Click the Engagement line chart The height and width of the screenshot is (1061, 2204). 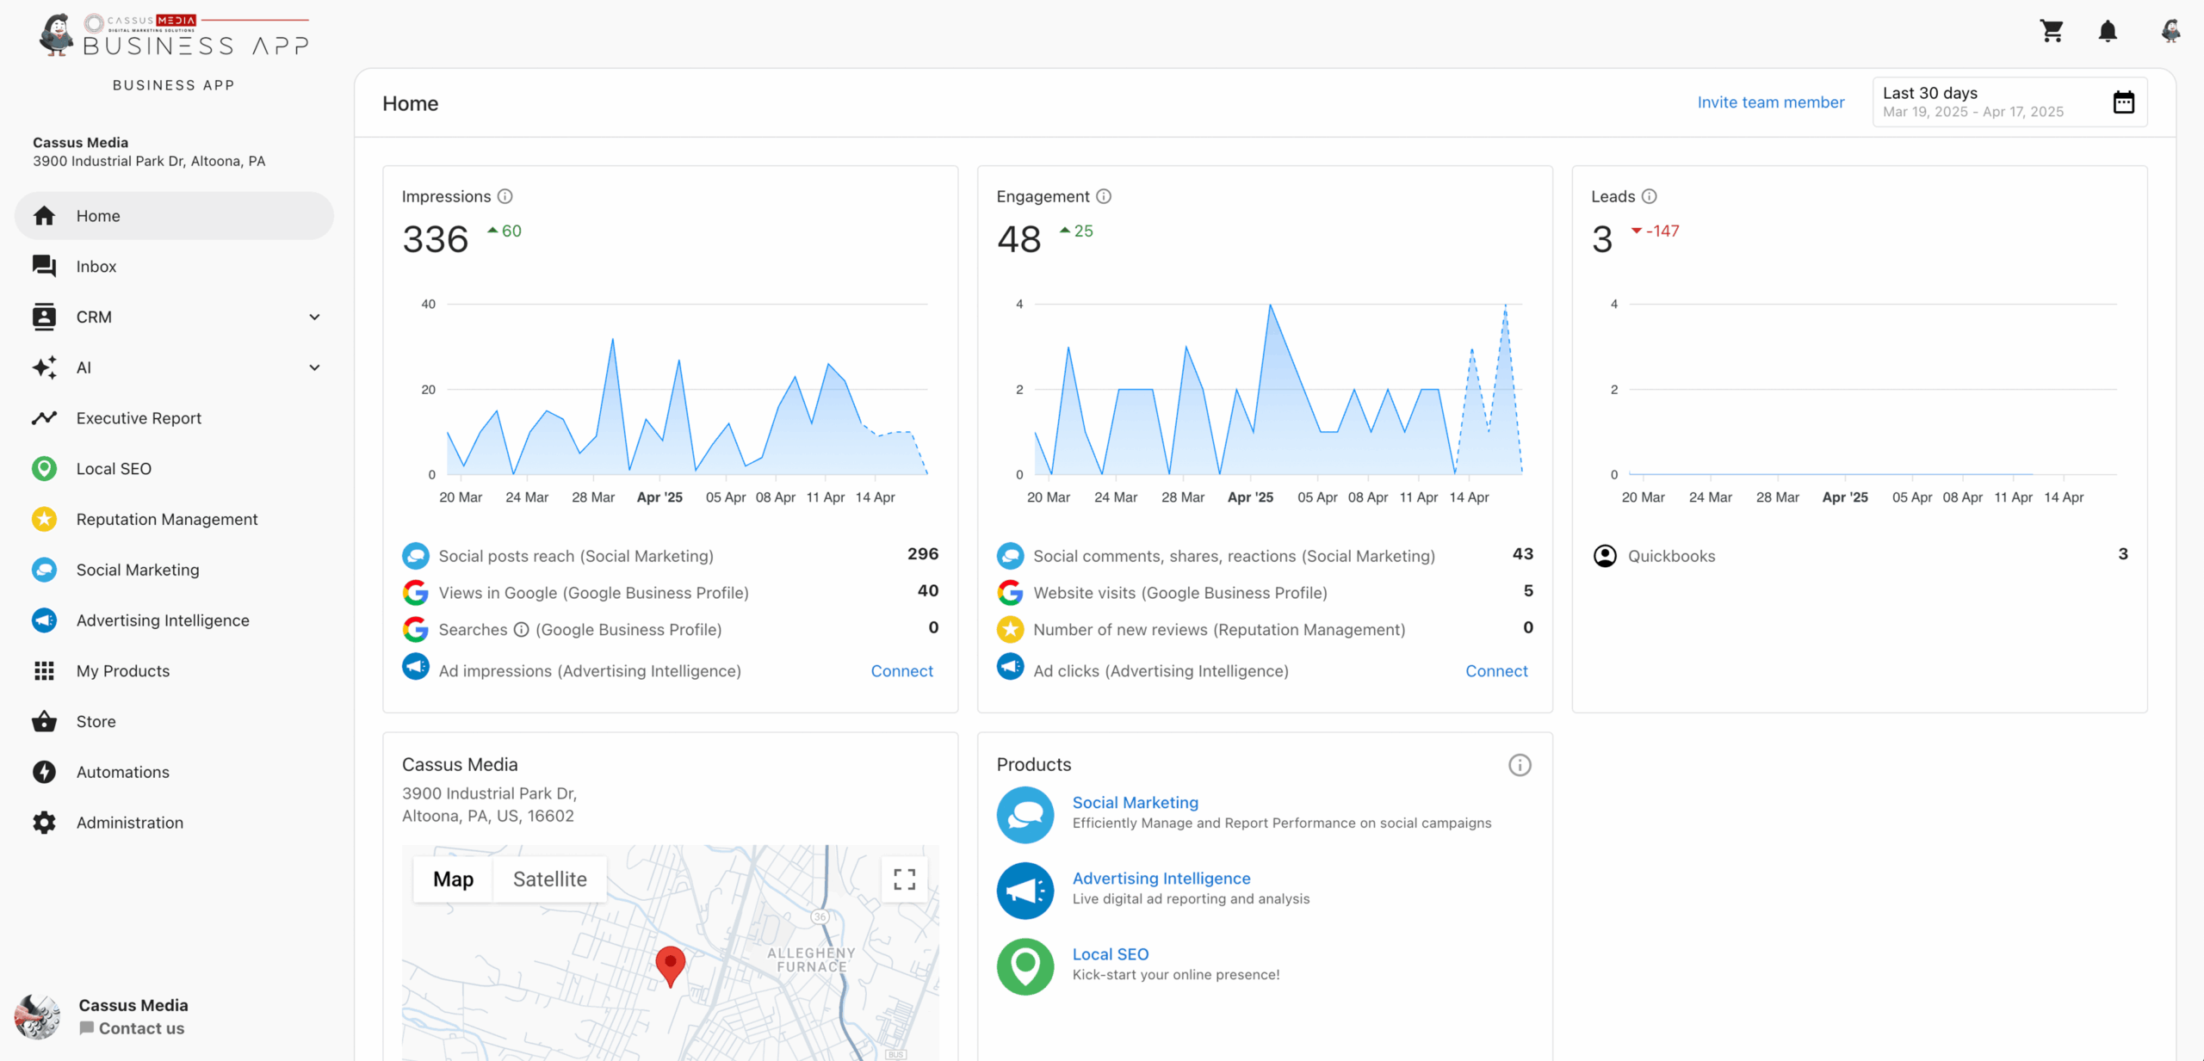1278,389
